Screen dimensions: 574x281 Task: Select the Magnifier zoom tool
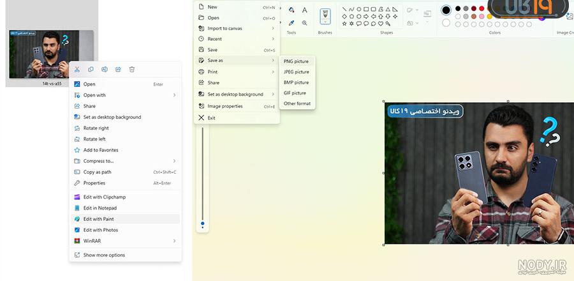(305, 23)
